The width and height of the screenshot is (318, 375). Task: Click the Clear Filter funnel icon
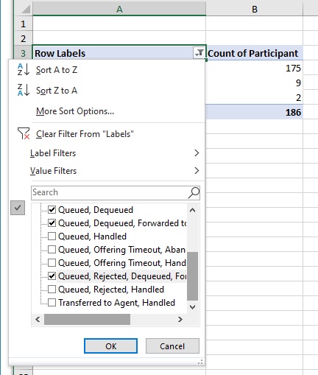point(24,133)
